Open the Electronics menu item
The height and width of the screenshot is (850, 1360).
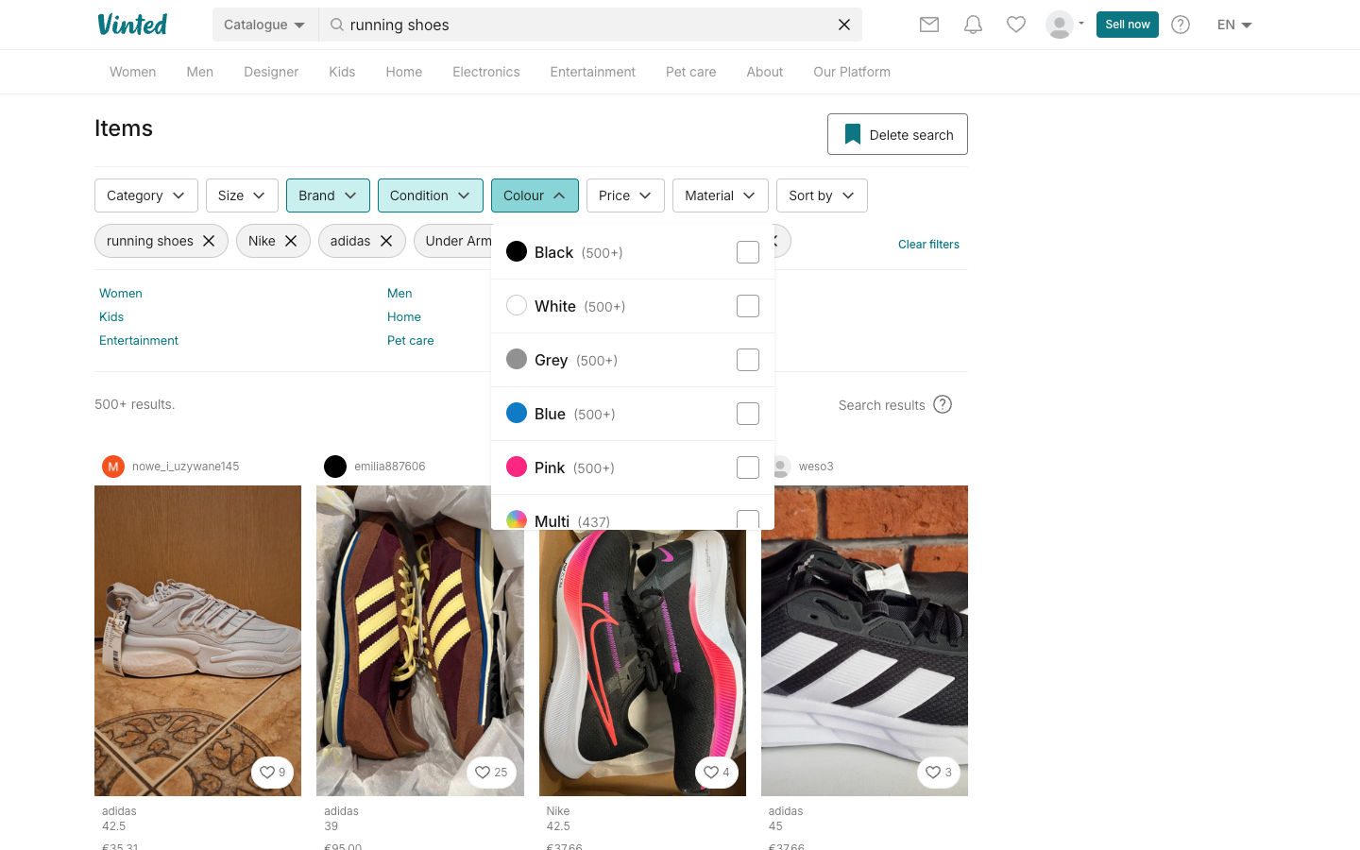[486, 72]
